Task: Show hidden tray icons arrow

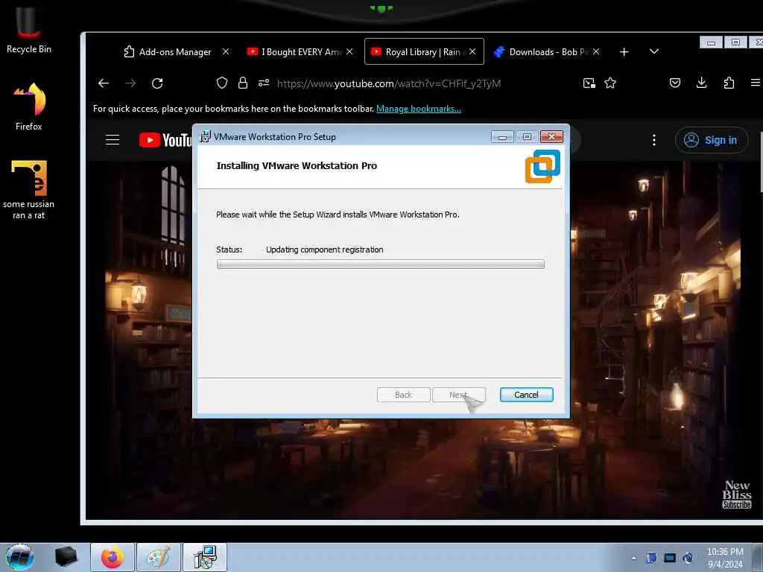Action: point(633,558)
